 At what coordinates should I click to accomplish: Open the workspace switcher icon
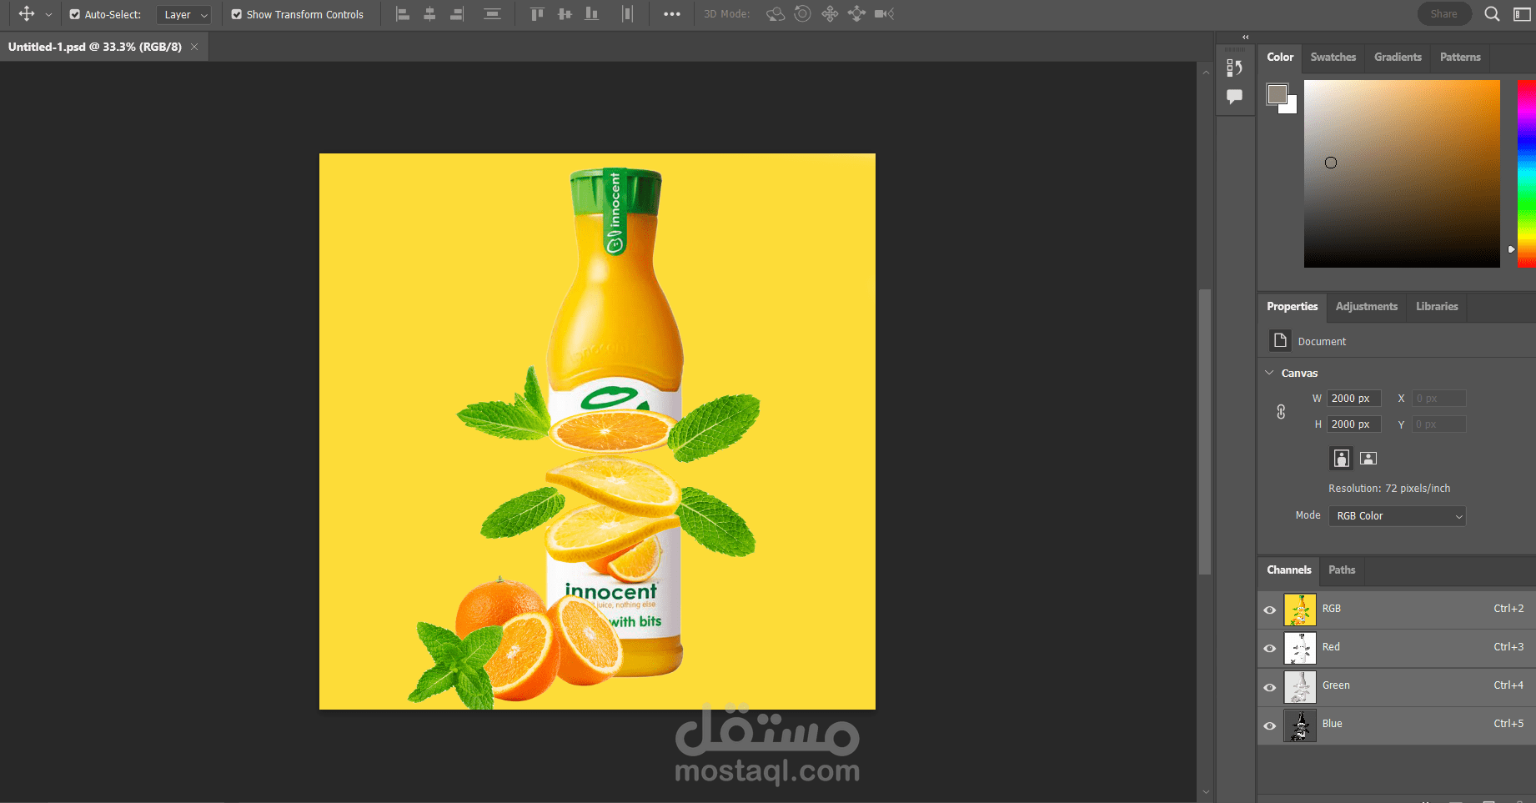(x=1522, y=14)
